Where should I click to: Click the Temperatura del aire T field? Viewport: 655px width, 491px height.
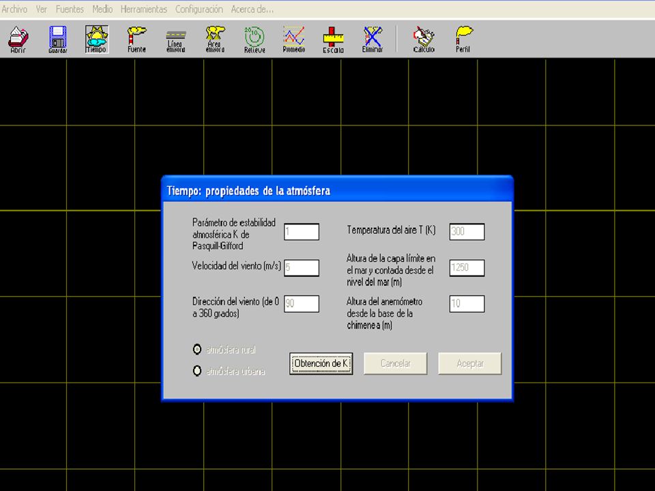pyautogui.click(x=467, y=232)
